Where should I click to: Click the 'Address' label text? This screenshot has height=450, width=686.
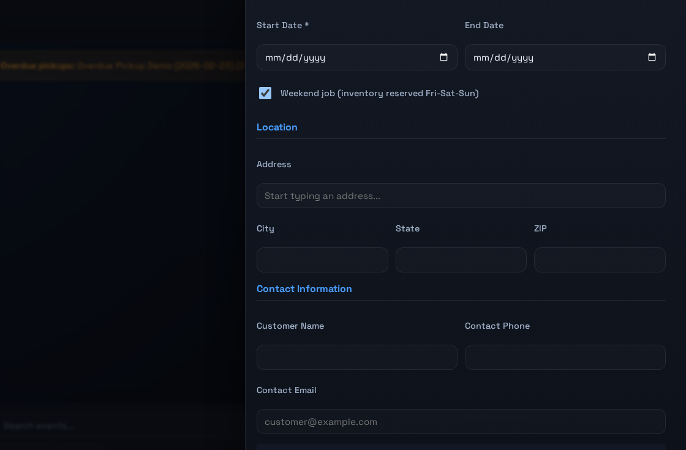pos(274,165)
